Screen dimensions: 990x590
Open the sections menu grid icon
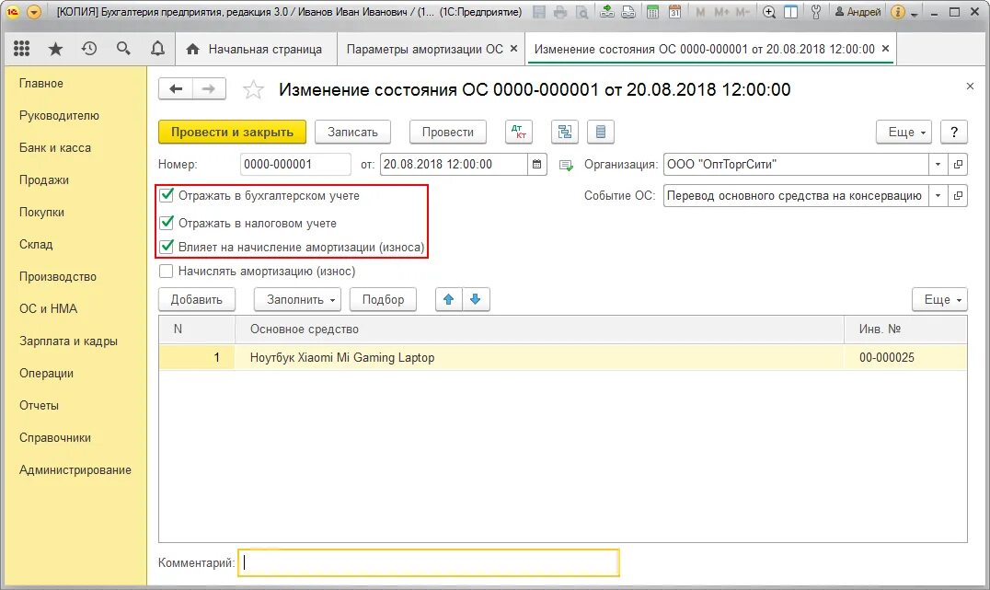coord(21,49)
